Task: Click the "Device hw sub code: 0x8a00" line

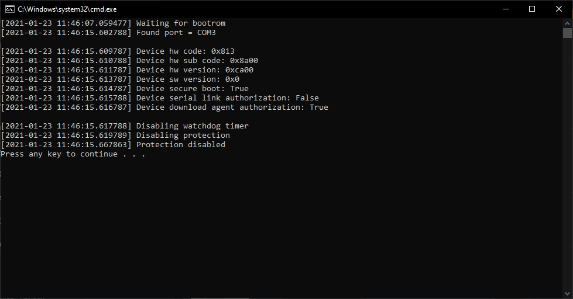Action: click(x=197, y=61)
